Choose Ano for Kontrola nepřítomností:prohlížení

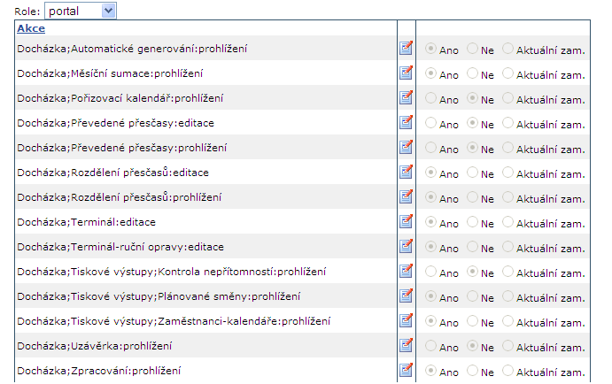430,271
